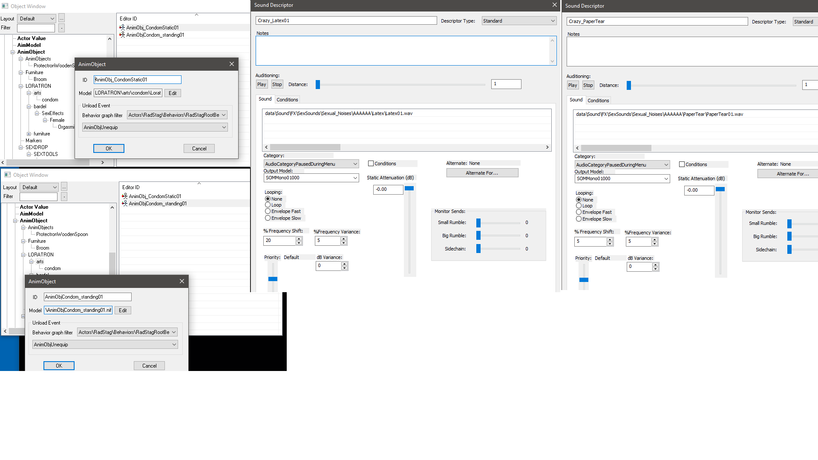Image resolution: width=818 pixels, height=460 pixels.
Task: Click the tree right scroll arrow in upper Object Window
Action: coord(103,162)
